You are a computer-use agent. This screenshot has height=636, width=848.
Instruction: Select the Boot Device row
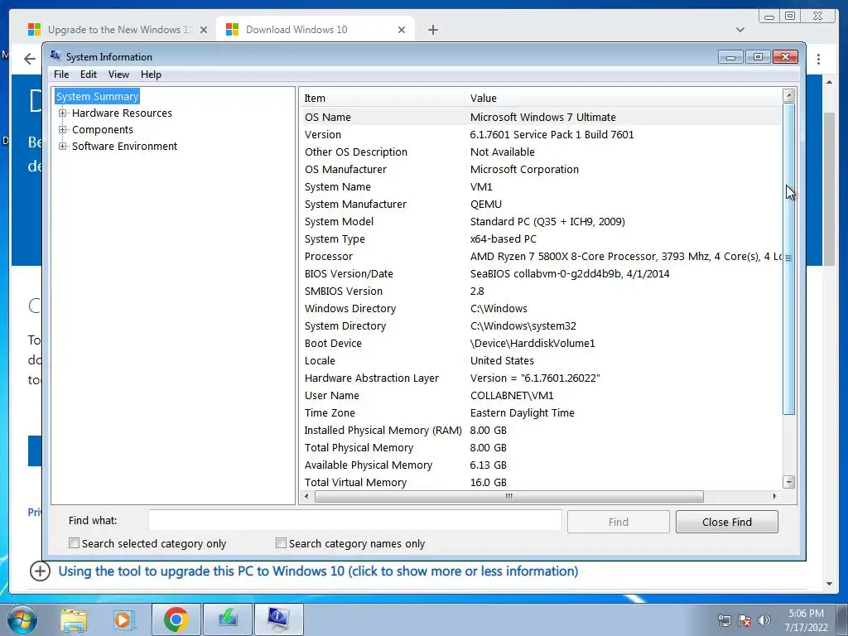[541, 343]
